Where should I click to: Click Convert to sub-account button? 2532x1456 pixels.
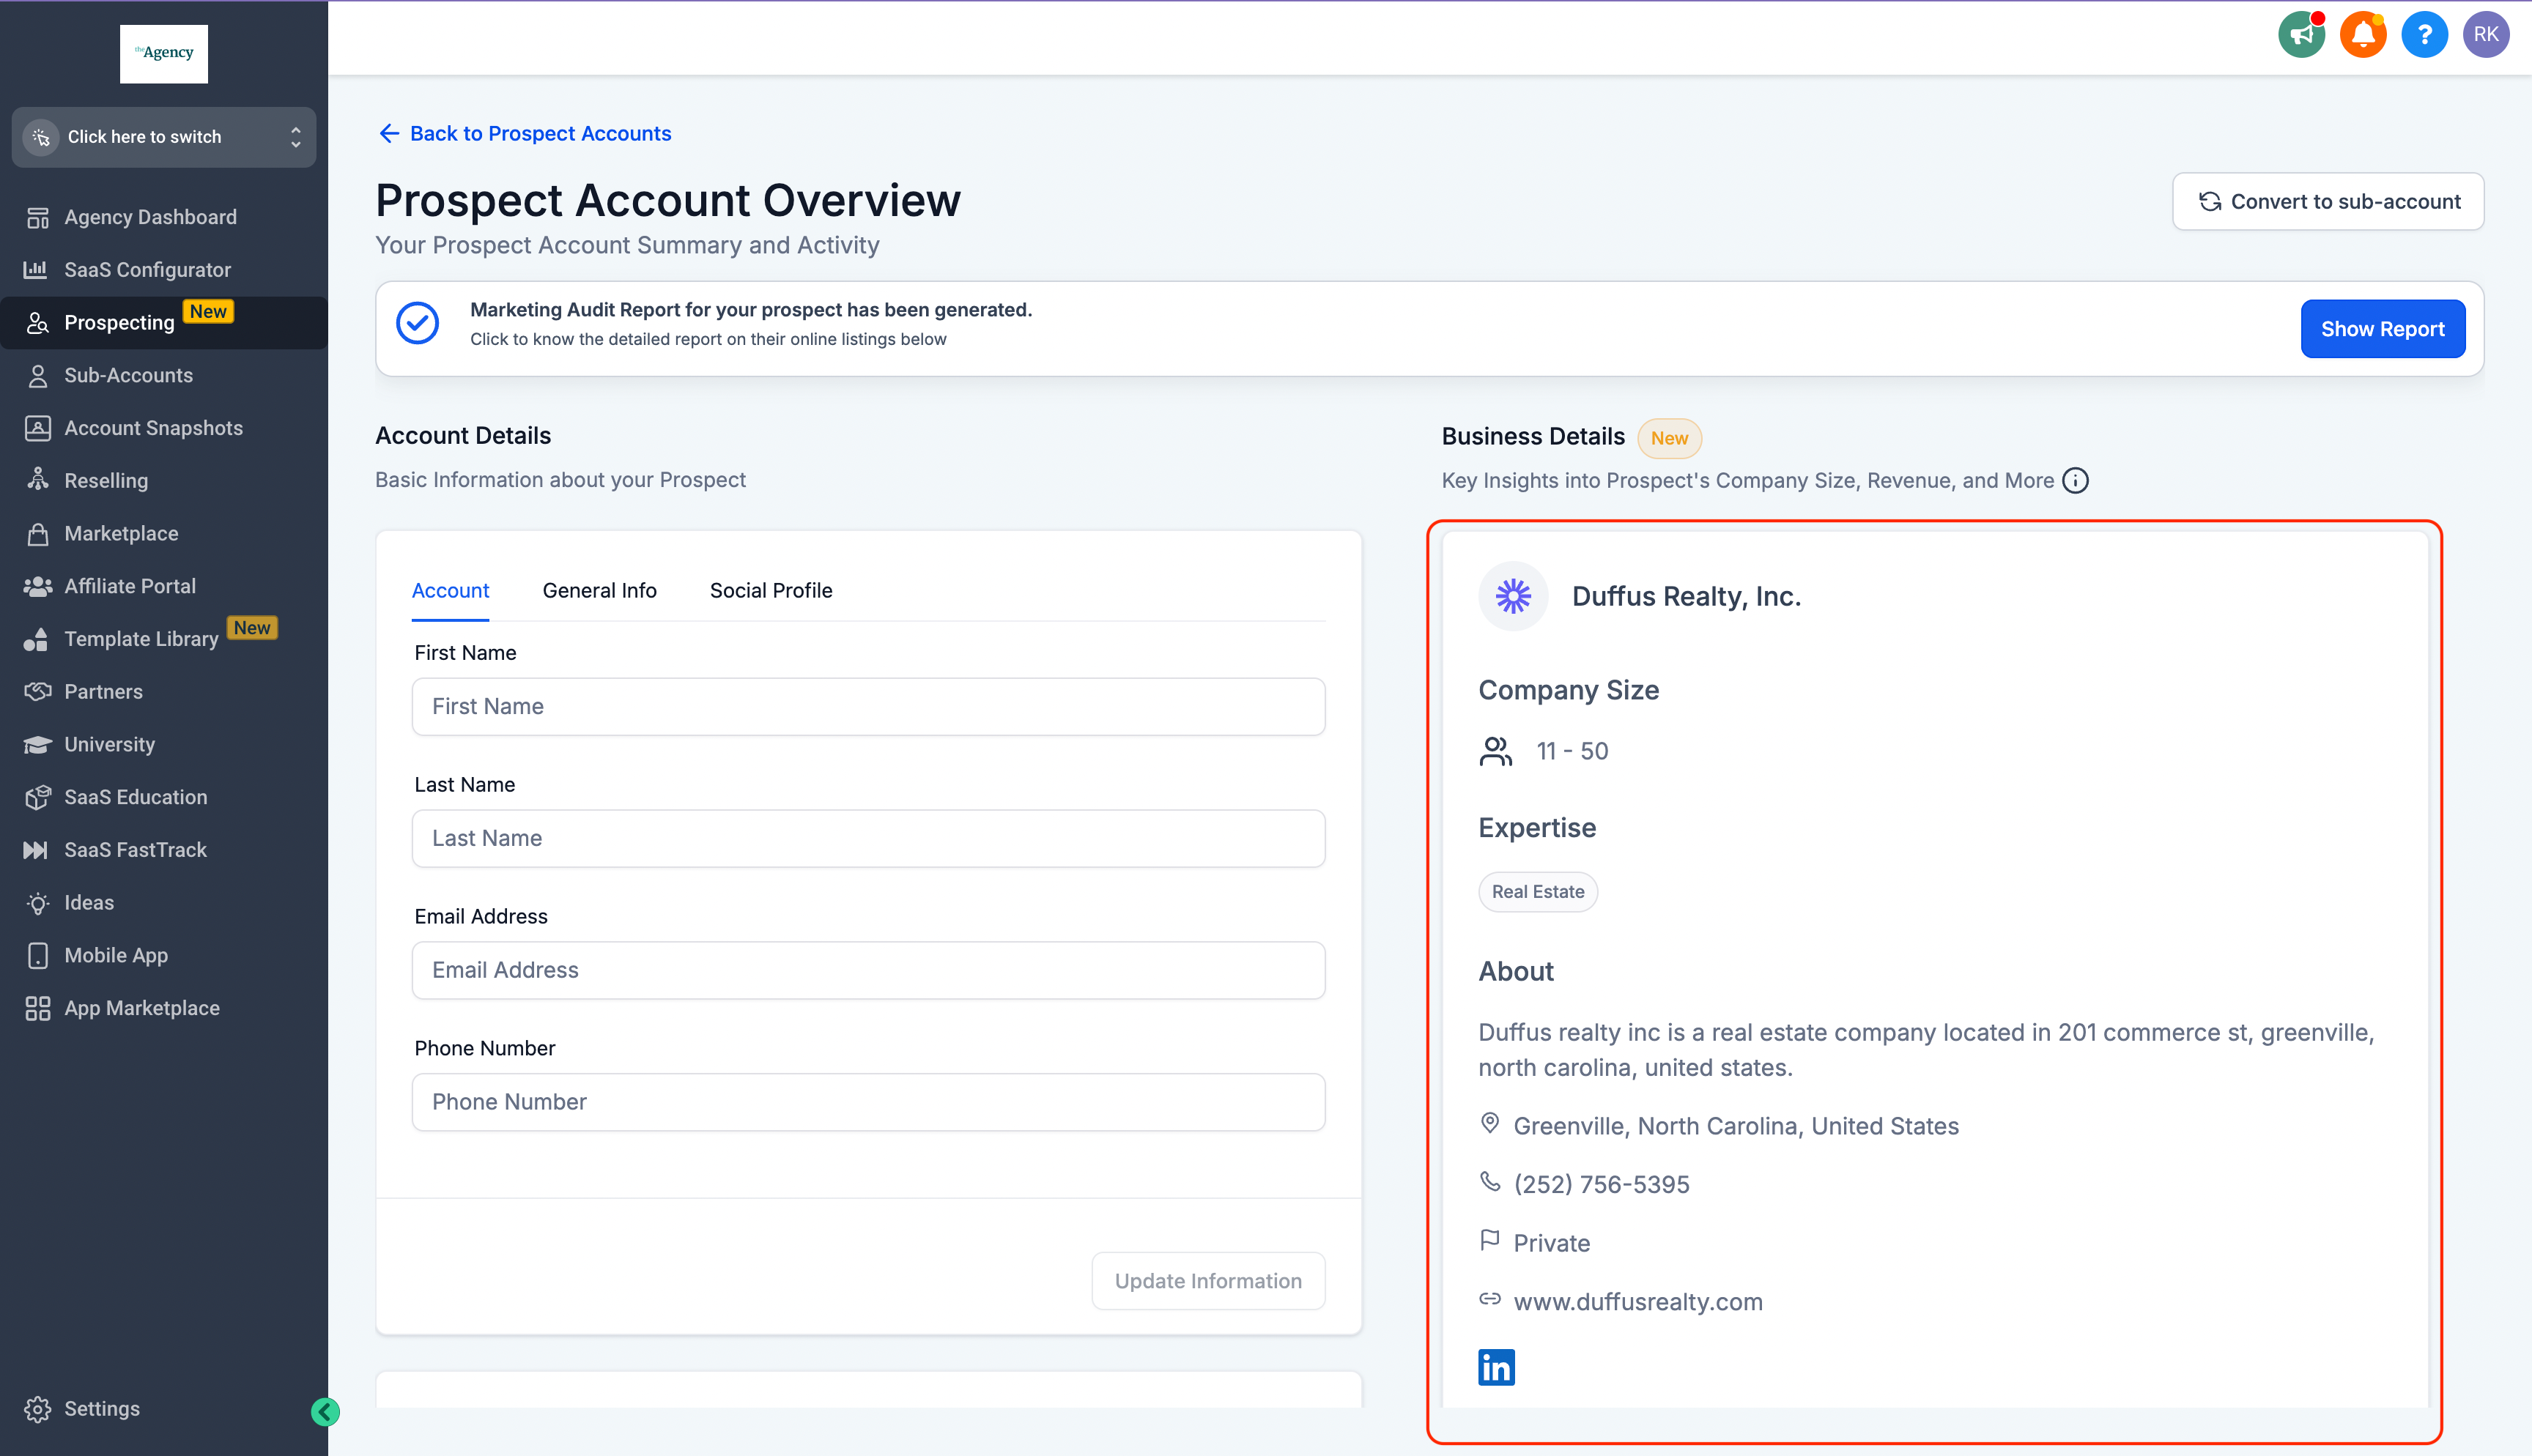point(2328,201)
